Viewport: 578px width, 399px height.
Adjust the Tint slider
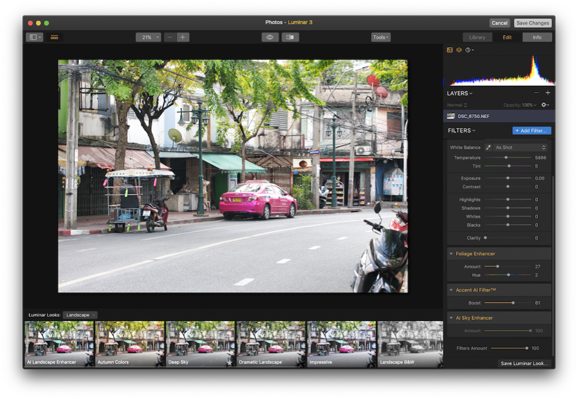[x=507, y=166]
